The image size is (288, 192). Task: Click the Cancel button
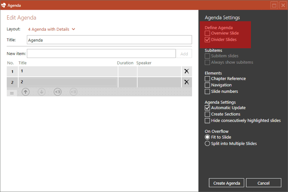coord(264,183)
